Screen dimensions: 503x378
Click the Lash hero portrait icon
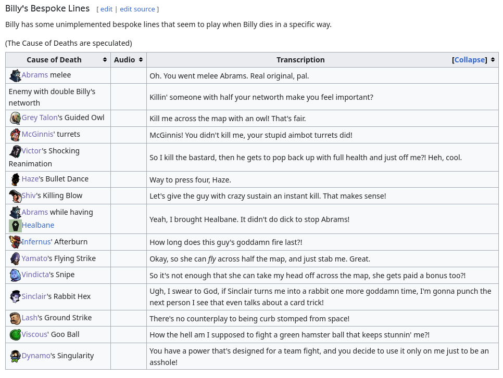point(15,318)
